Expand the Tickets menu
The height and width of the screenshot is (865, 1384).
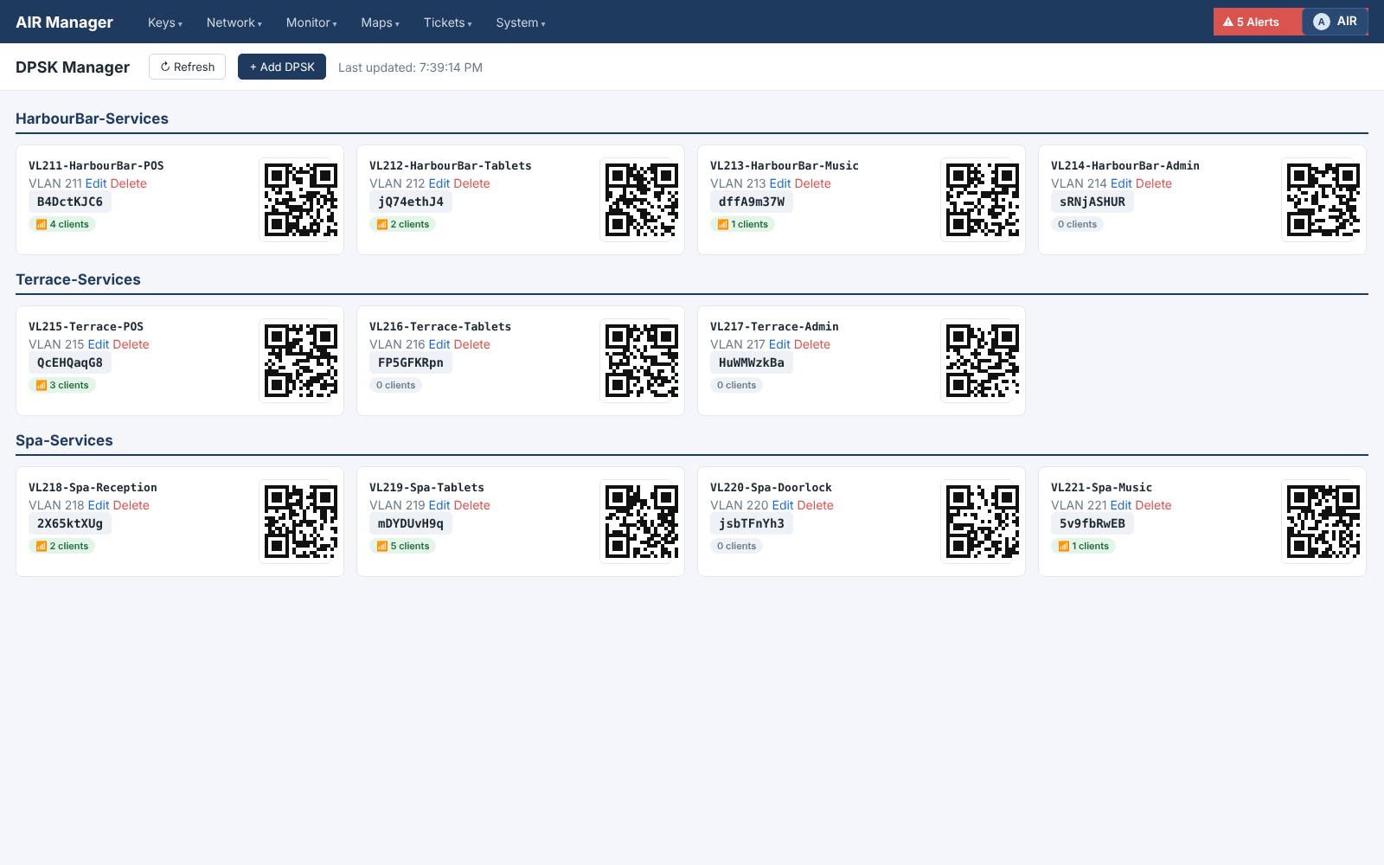(x=448, y=22)
